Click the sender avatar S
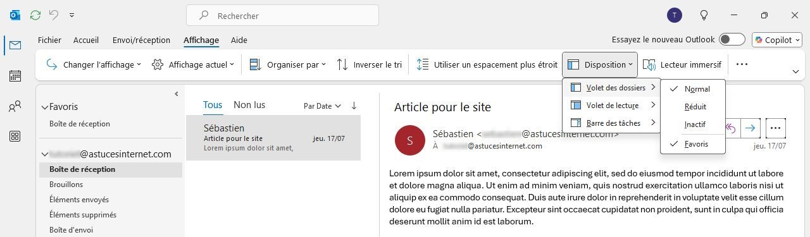 pyautogui.click(x=409, y=141)
